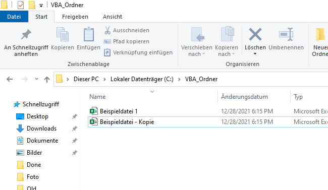Click the address bar folder icon
Screen dimensions: 328x190
(x=59, y=79)
